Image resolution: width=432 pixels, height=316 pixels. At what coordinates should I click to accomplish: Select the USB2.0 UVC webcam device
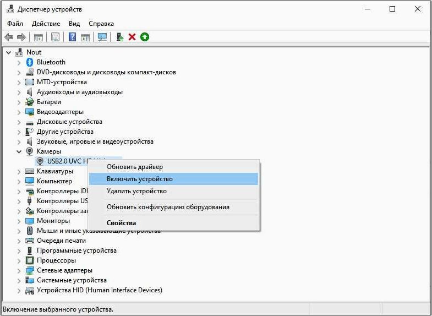coord(67,161)
